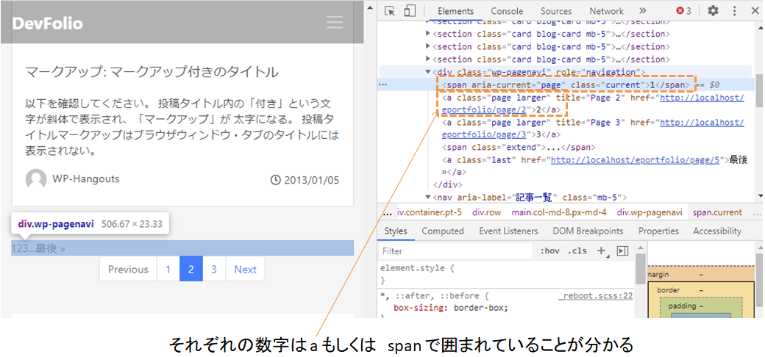Select the closing </div> tag row
This screenshot has height=357, width=765.
(447, 185)
